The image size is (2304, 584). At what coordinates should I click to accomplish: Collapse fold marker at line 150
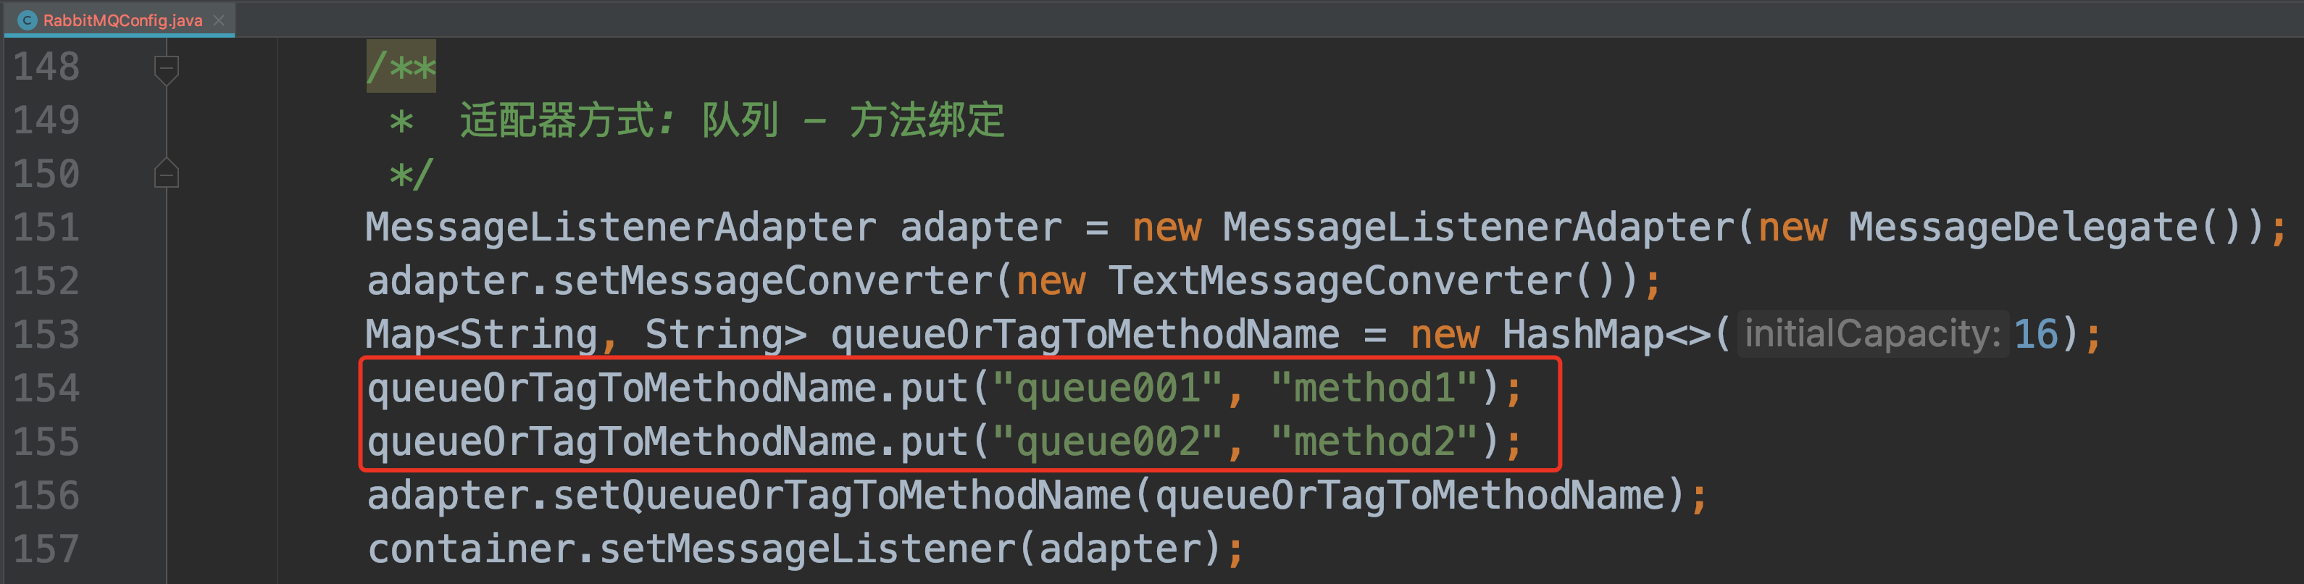tap(167, 172)
